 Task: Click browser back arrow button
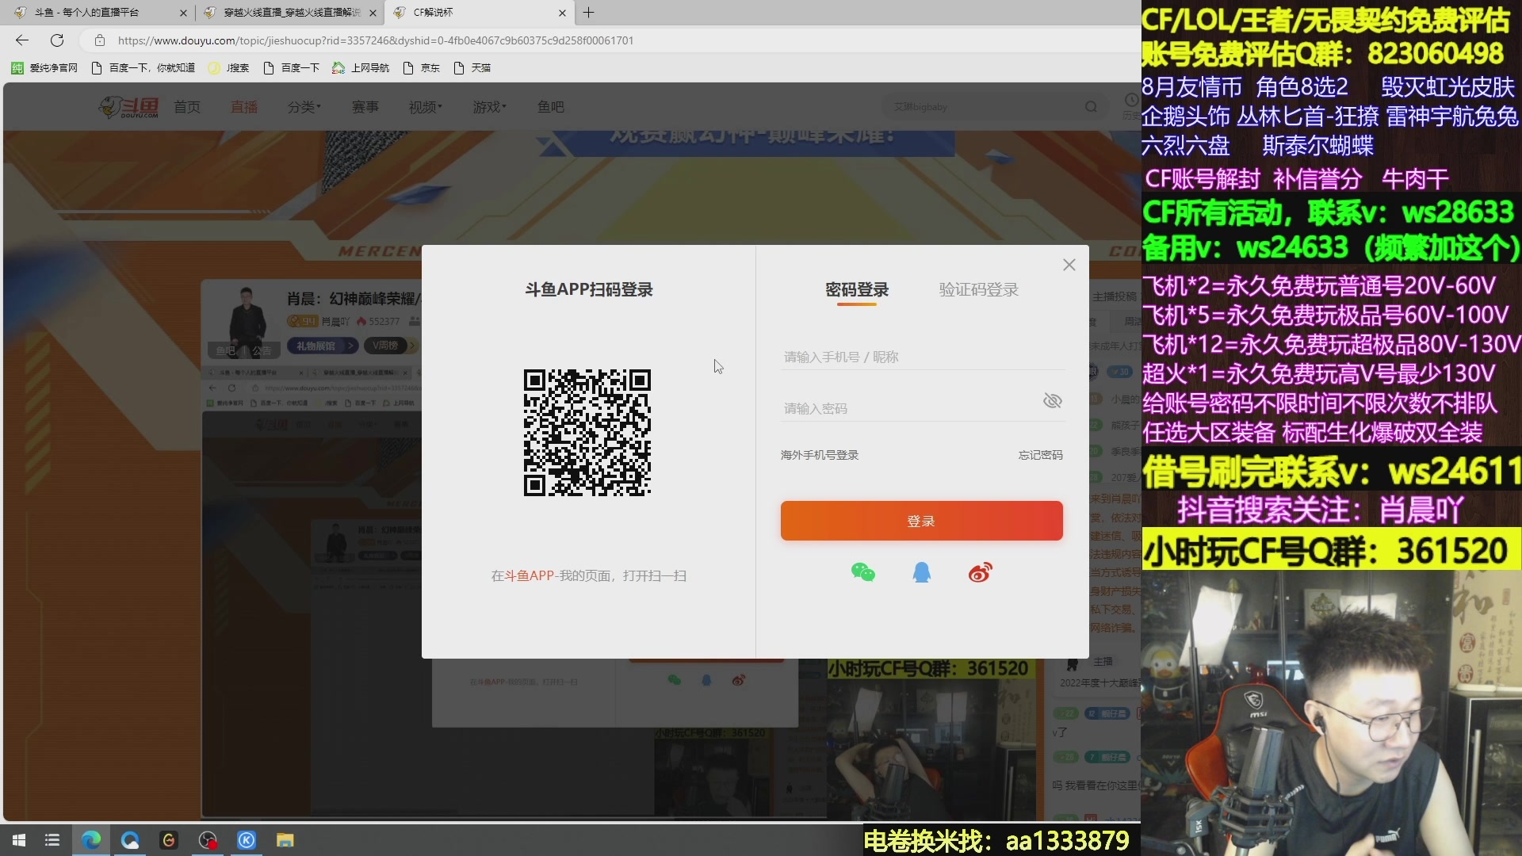(22, 40)
